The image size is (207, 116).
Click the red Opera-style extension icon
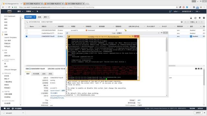coord(183,7)
